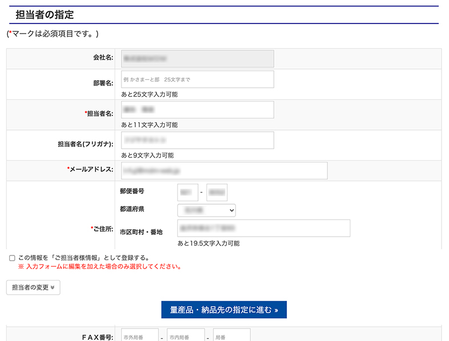Check the ご担当者様情報 registration checkbox
Image resolution: width=449 pixels, height=341 pixels.
[12, 258]
